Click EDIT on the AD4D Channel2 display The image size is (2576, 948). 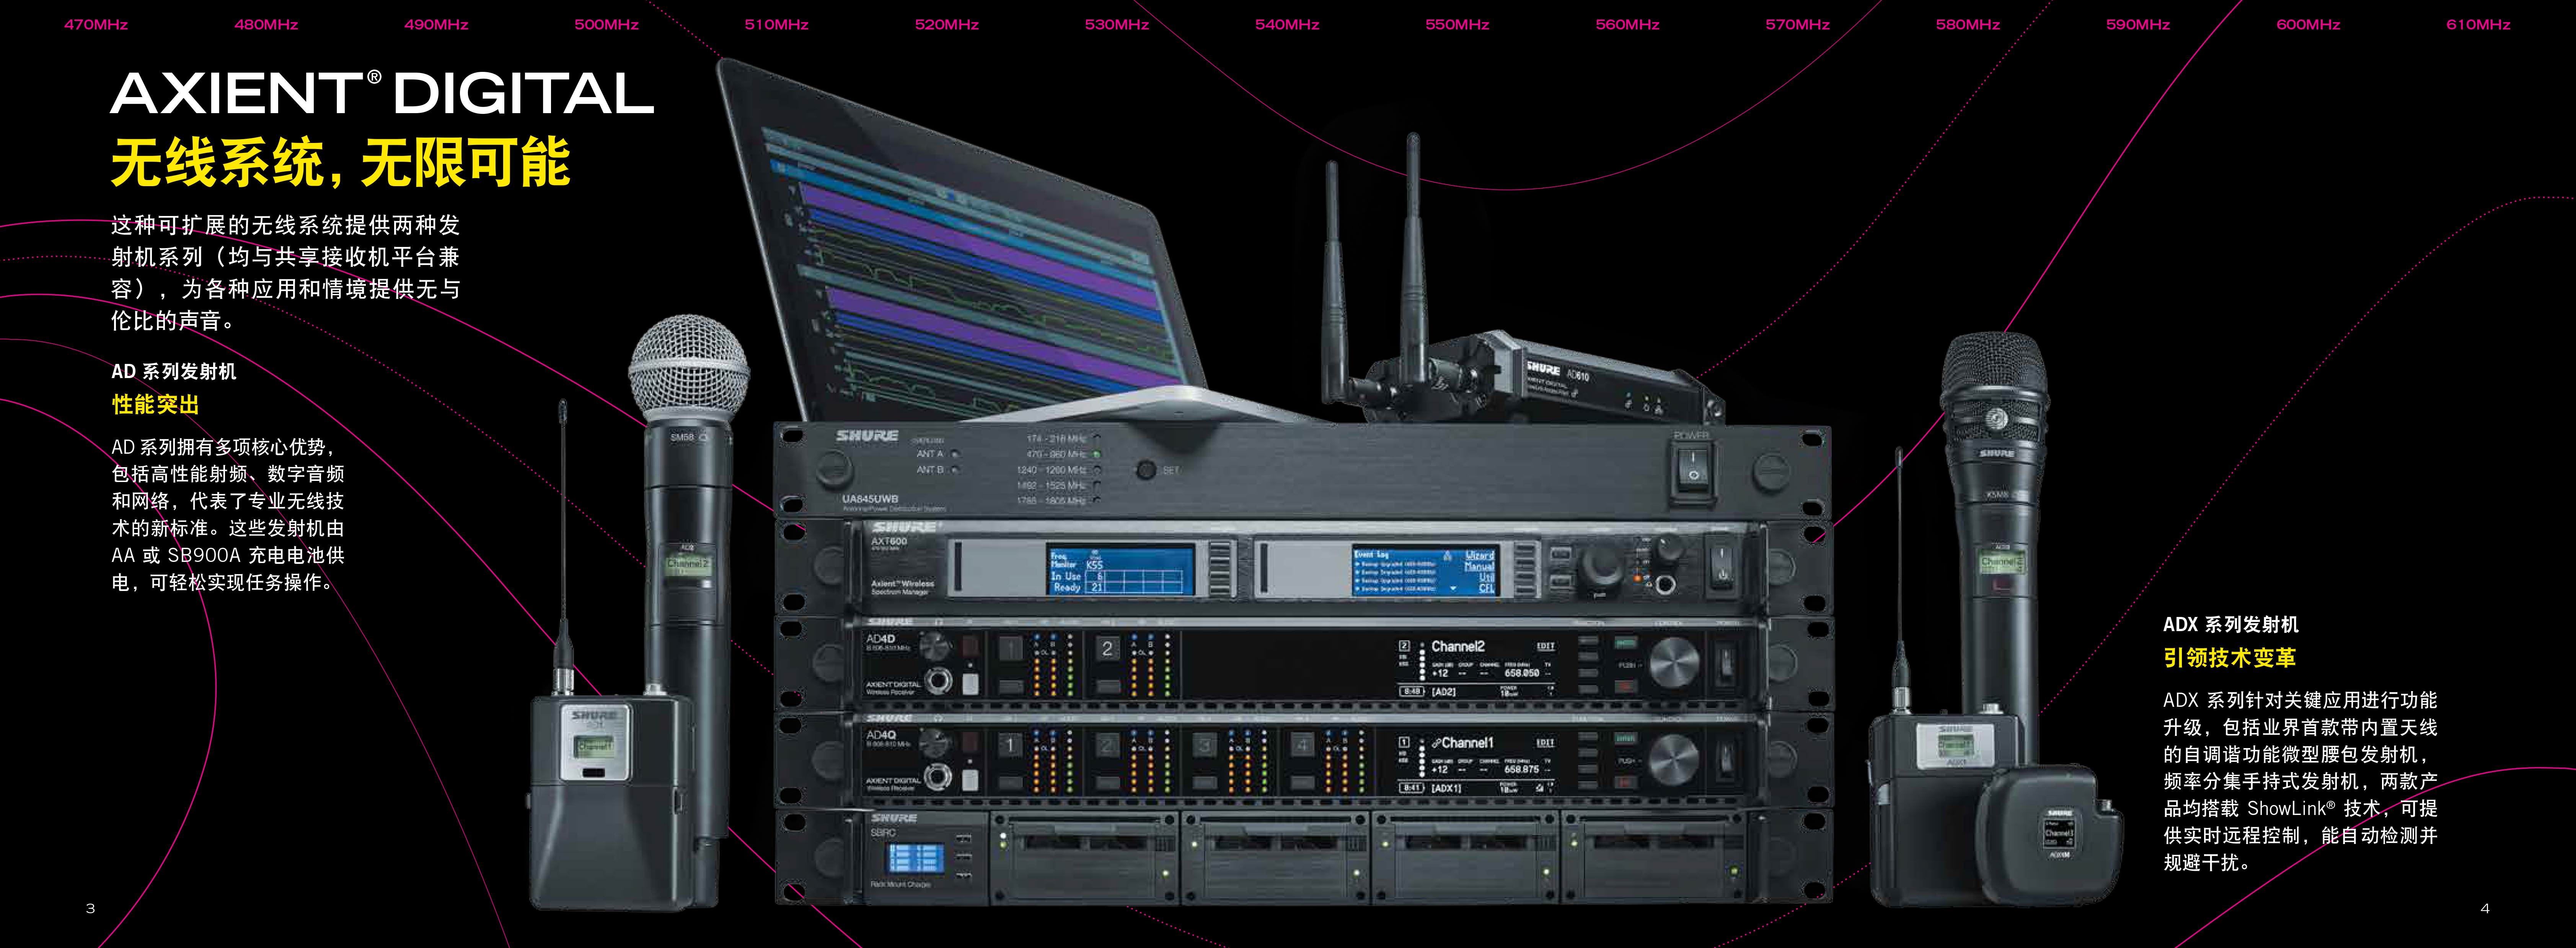[x=1545, y=646]
